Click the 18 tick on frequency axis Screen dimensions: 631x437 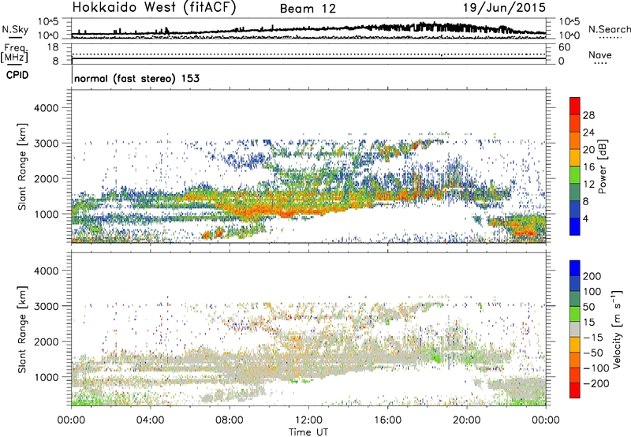(53, 47)
